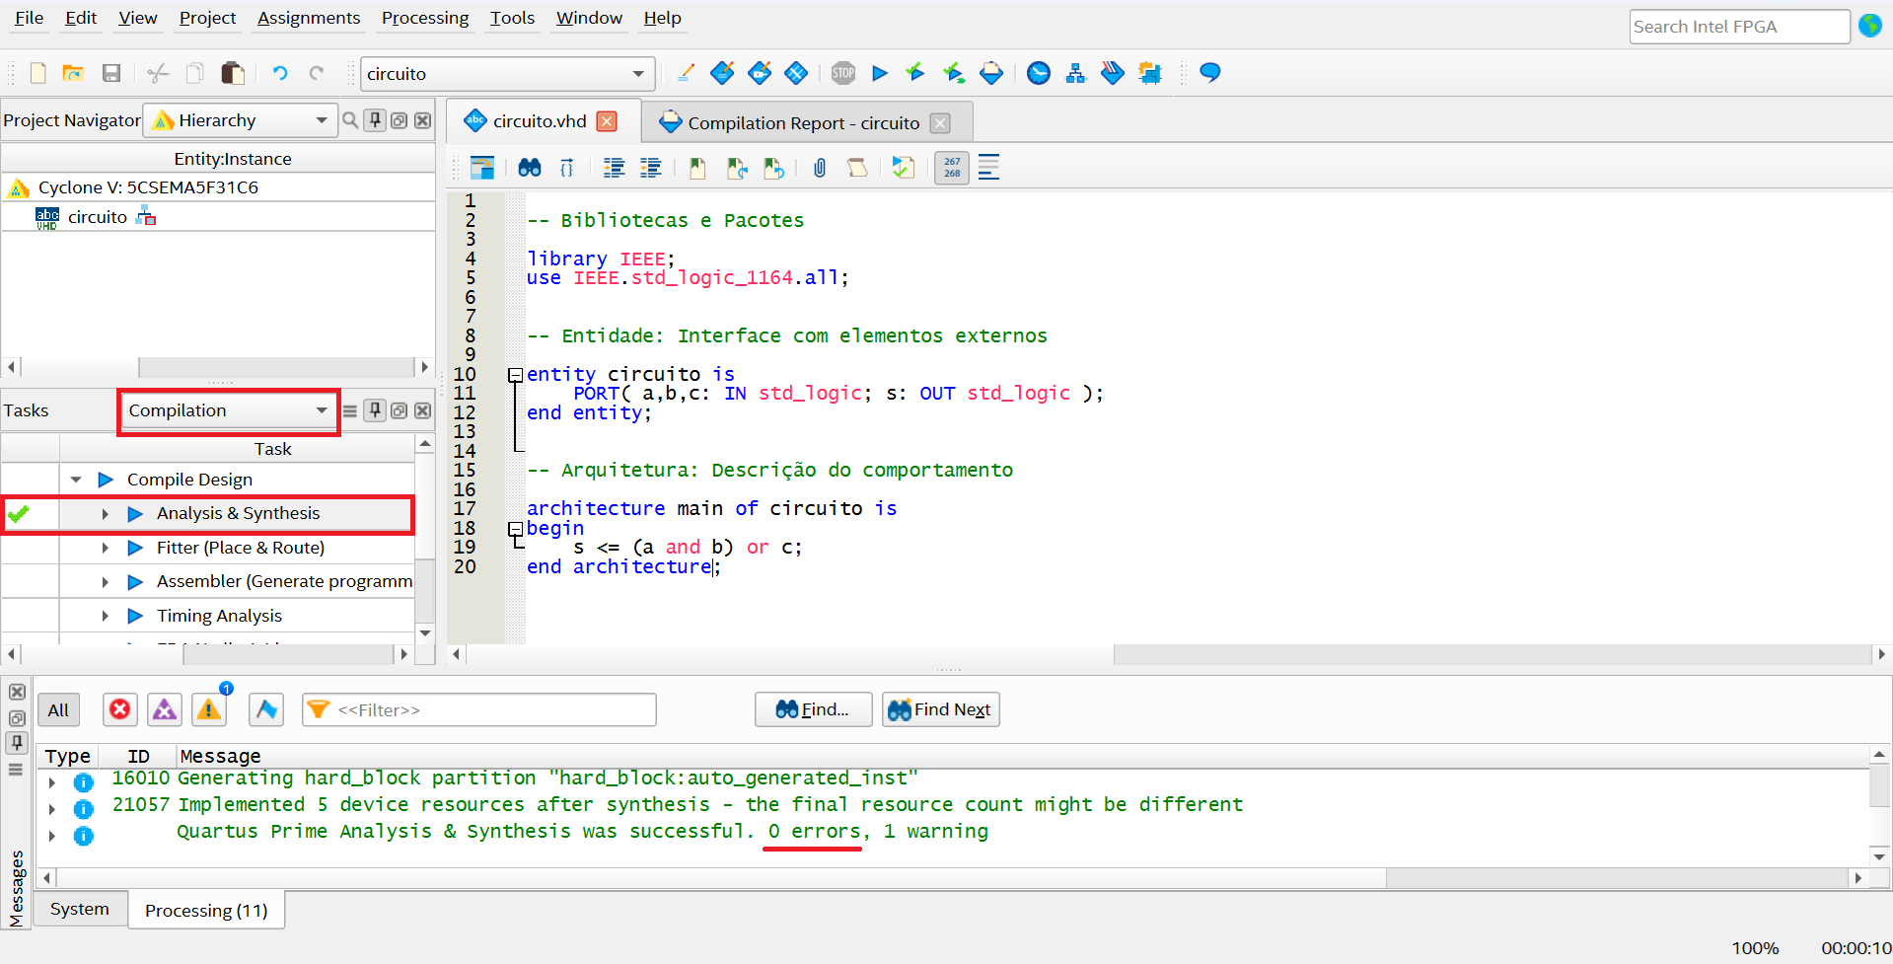Click the Undo arrow icon
Screen dimensions: 1893x964
point(280,73)
